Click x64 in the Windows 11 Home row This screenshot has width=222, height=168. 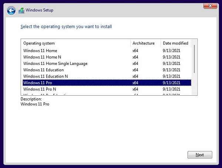coord(135,51)
